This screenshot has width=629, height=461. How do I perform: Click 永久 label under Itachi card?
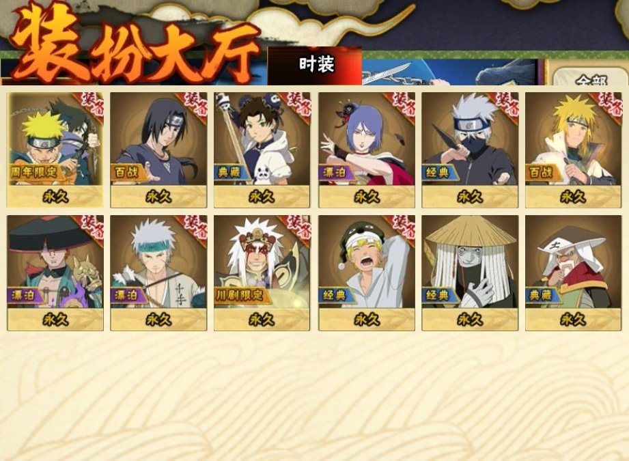tap(159, 197)
